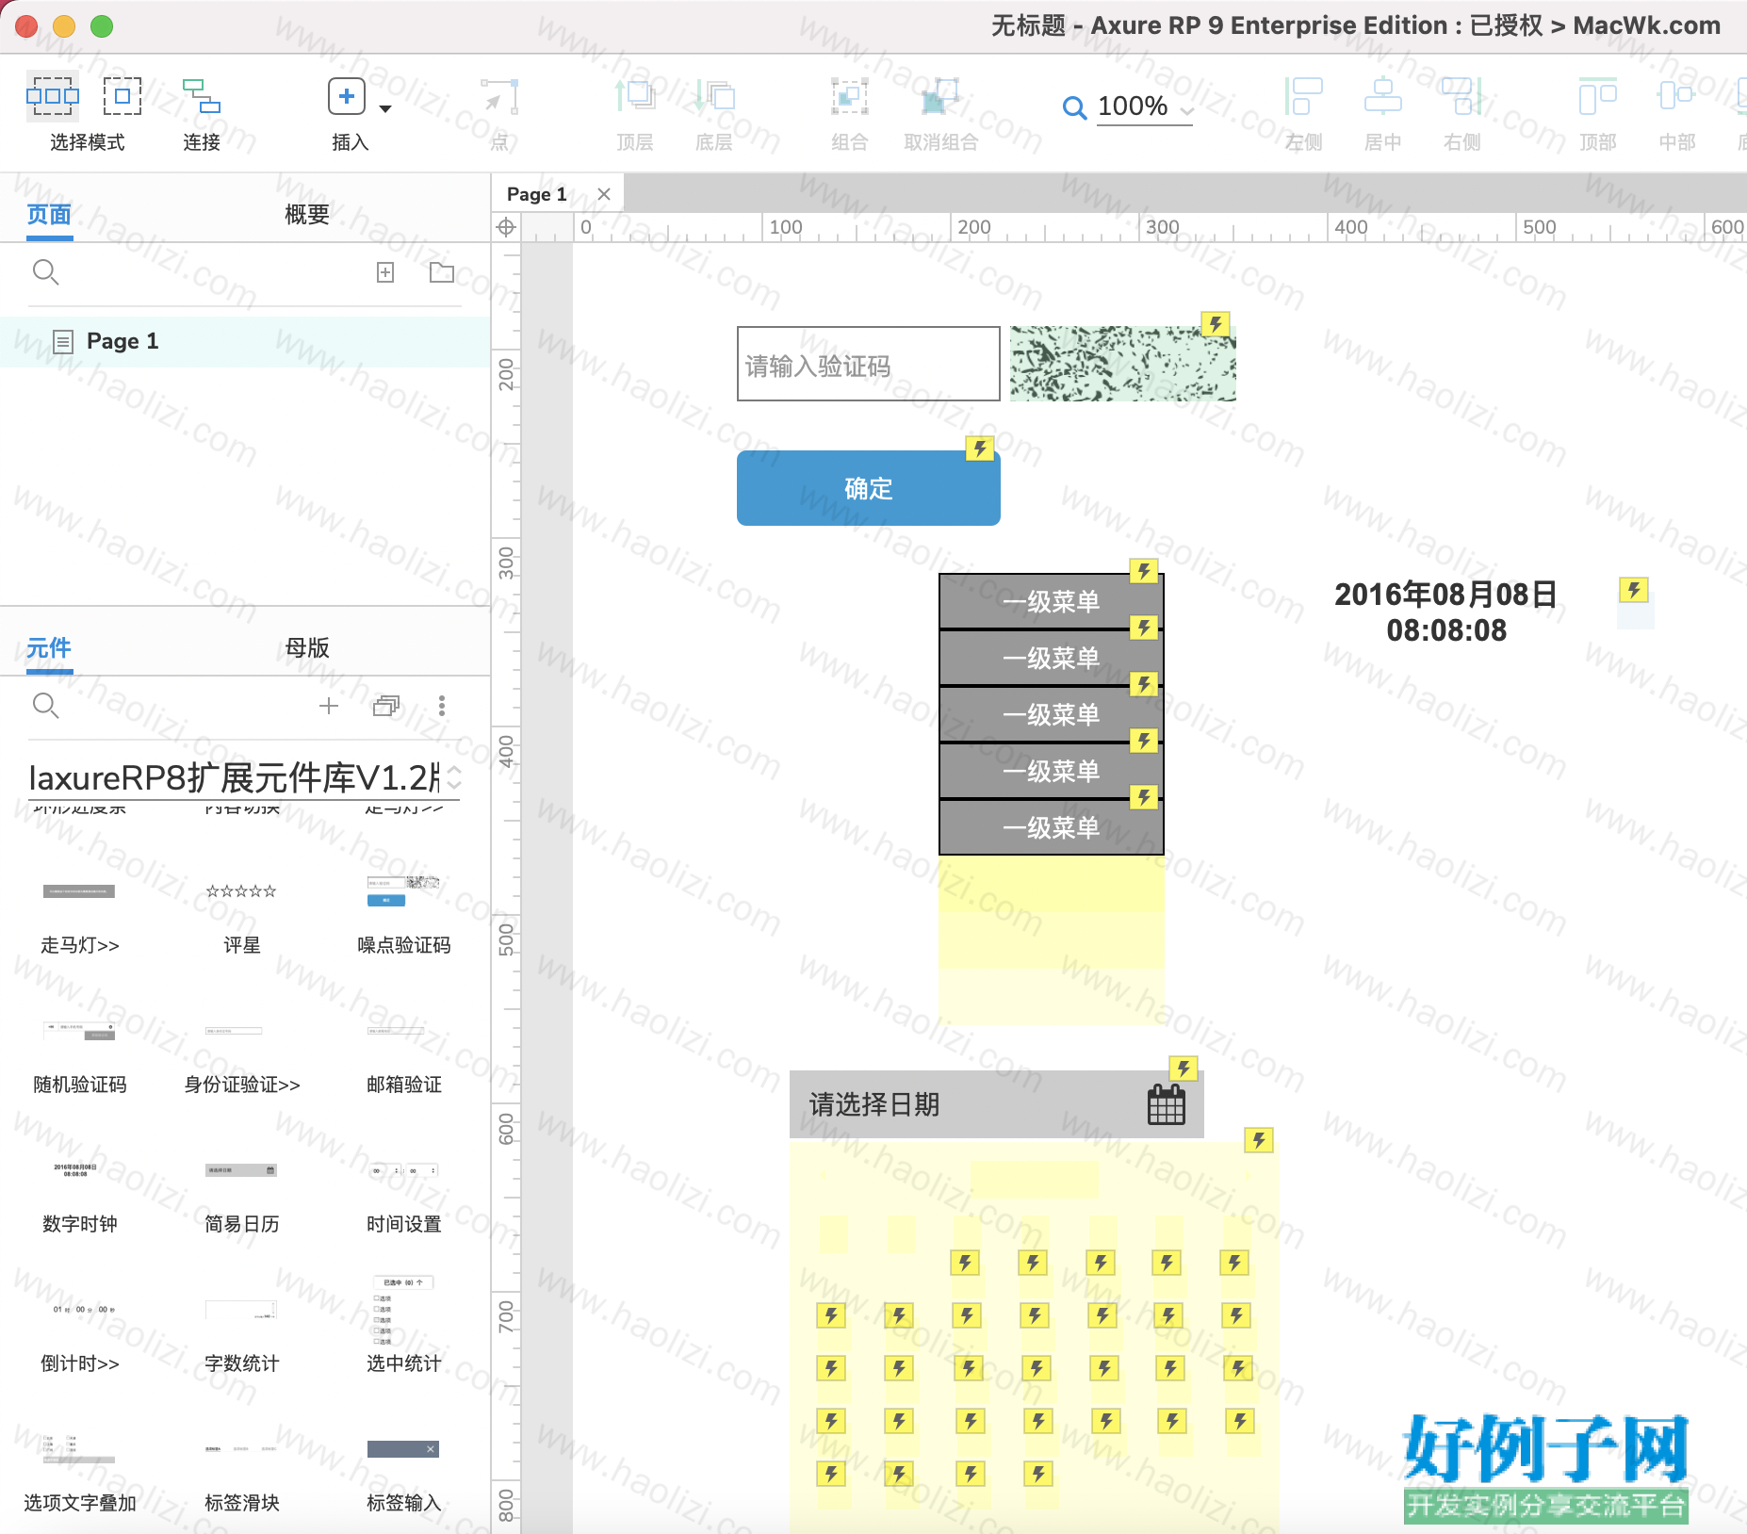Activate the 选择模式 intersect selection icon
1747x1534 pixels.
(53, 96)
